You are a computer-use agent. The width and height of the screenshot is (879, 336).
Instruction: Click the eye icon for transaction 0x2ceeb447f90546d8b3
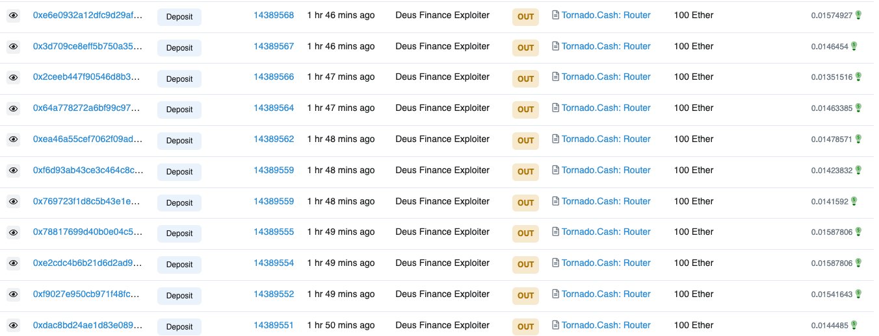pos(13,77)
